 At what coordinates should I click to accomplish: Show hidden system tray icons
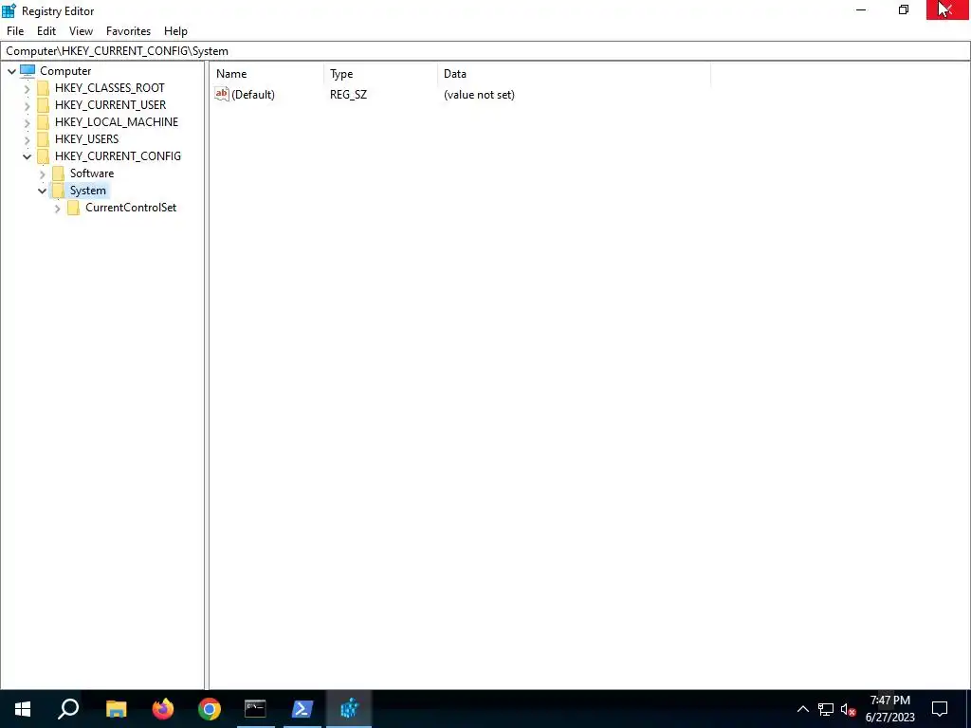802,709
